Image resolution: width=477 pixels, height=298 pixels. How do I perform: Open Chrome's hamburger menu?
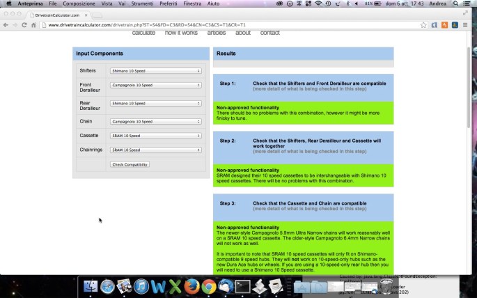(465, 25)
